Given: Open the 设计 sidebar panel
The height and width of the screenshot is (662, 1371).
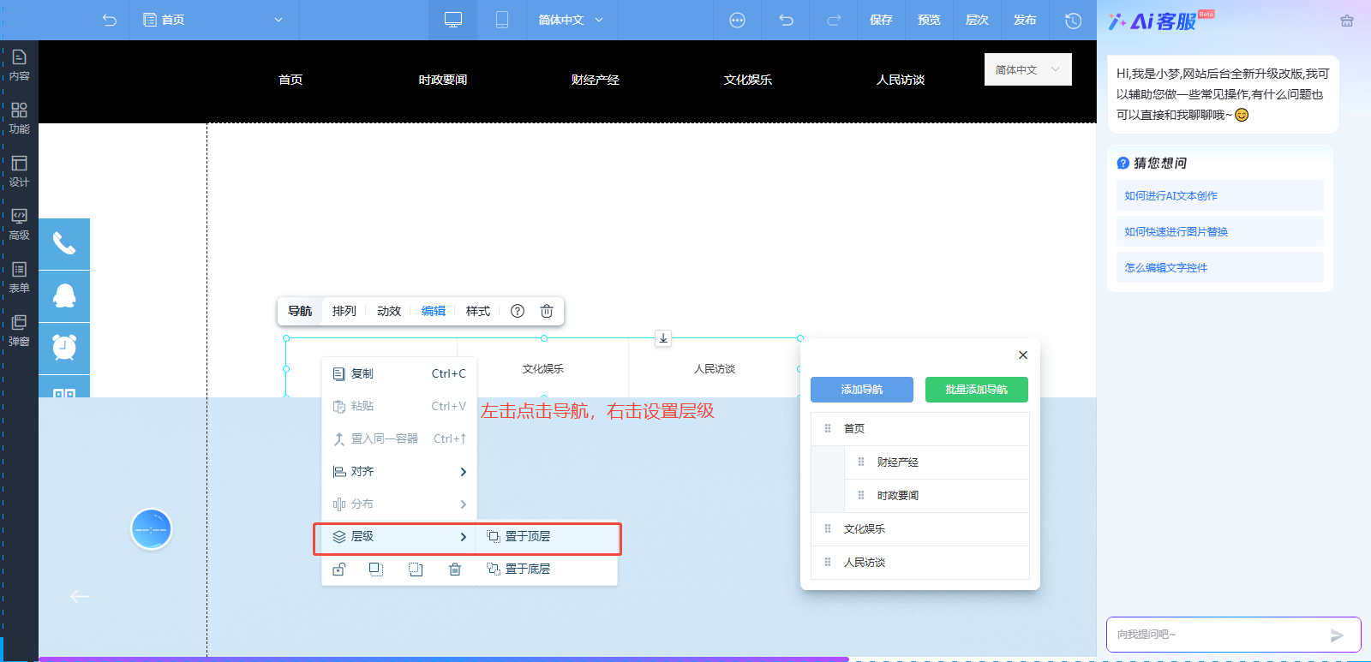Looking at the screenshot, I should (x=19, y=172).
